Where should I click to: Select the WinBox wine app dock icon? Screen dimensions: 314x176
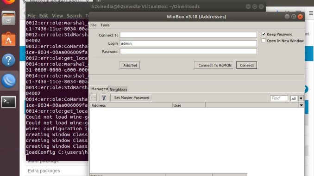click(8, 81)
